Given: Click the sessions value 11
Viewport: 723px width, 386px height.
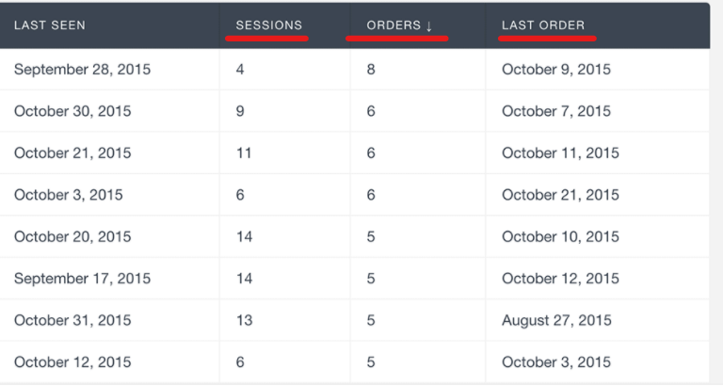Looking at the screenshot, I should (x=244, y=153).
